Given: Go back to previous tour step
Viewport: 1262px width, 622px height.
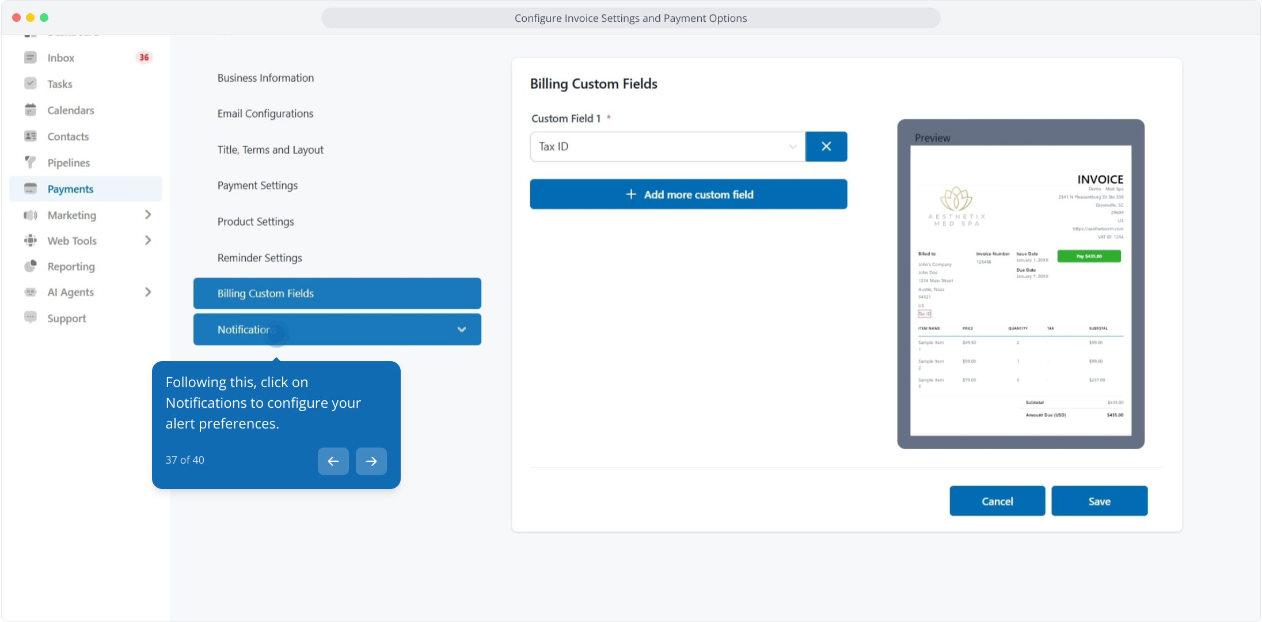Looking at the screenshot, I should tap(333, 461).
